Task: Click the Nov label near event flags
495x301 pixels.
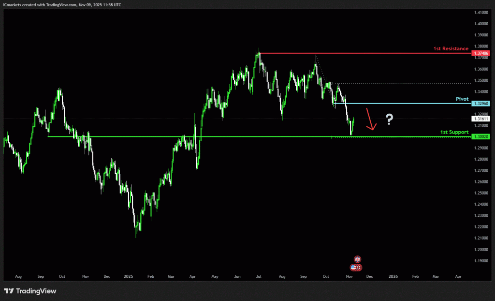Action: coord(349,276)
